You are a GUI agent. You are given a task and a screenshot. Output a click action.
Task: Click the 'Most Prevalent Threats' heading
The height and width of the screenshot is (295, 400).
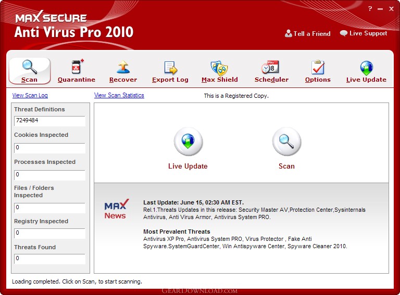click(x=177, y=232)
